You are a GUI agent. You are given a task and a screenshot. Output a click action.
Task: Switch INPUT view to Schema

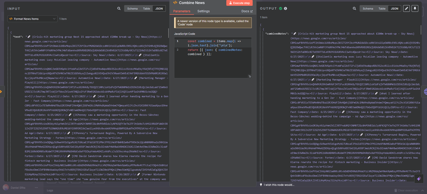coord(132,9)
